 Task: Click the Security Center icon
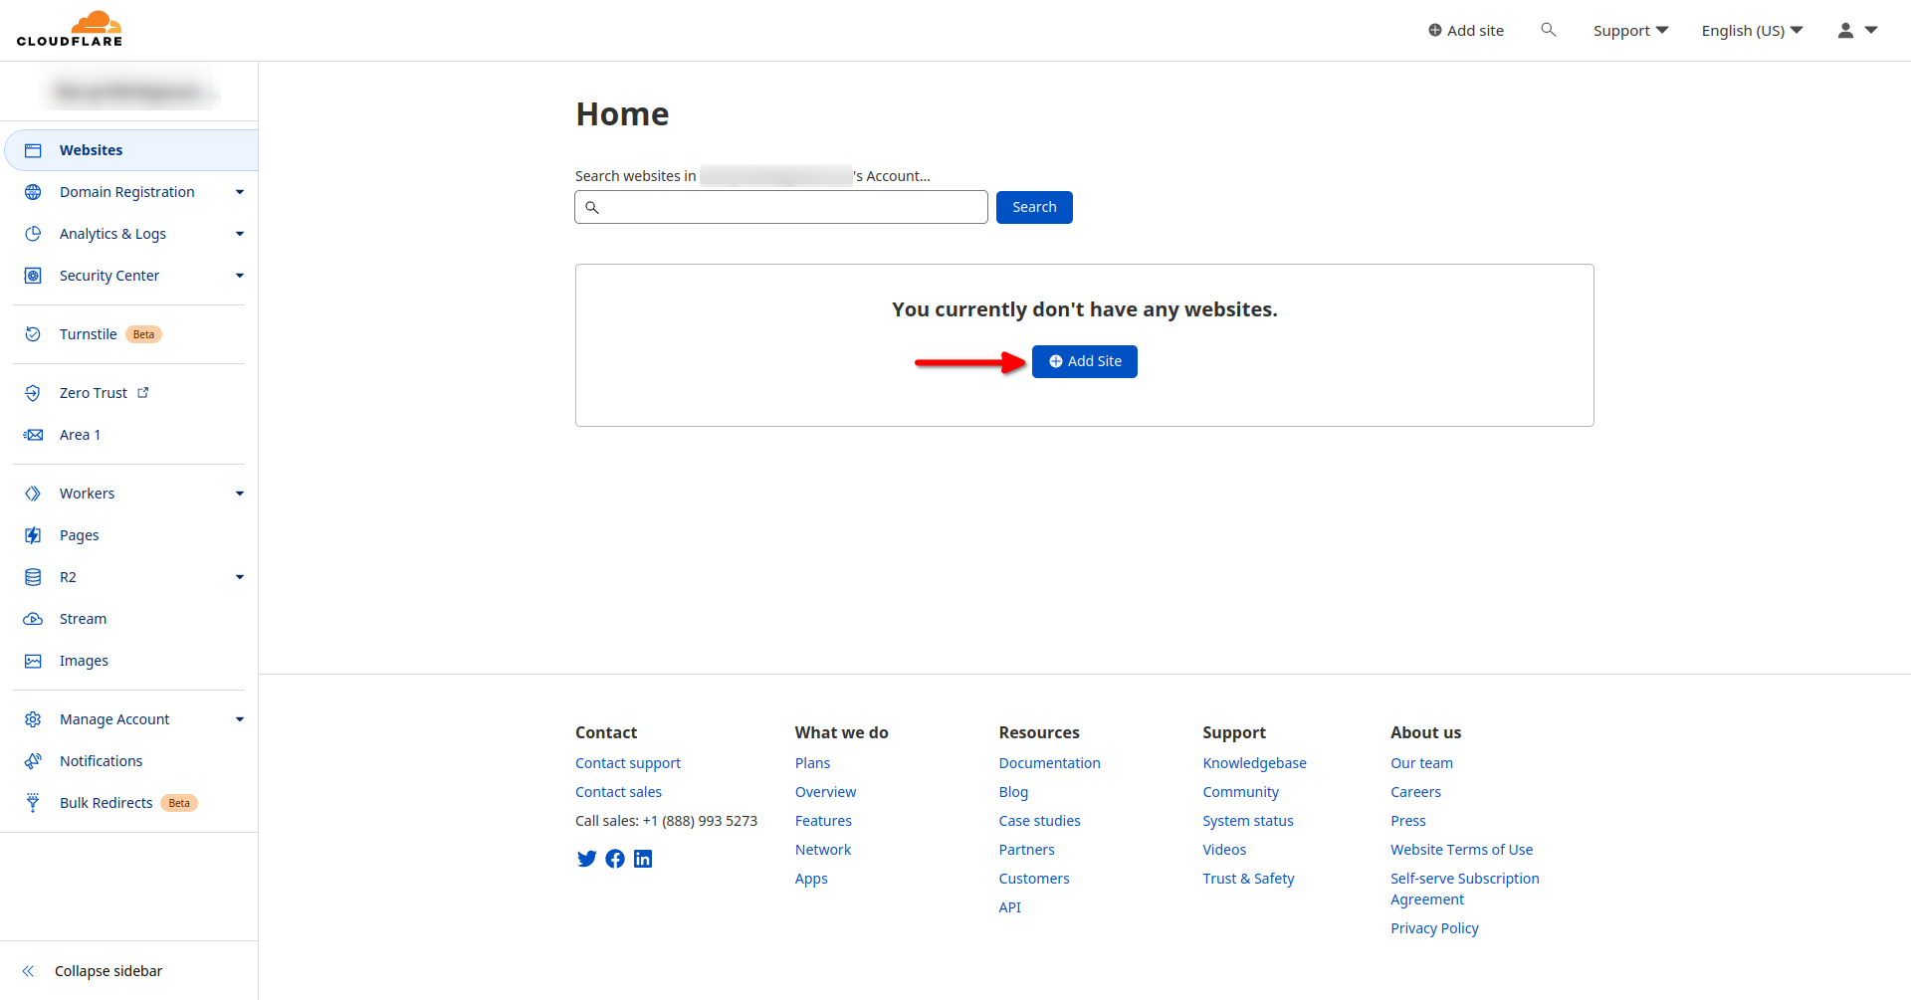33,276
